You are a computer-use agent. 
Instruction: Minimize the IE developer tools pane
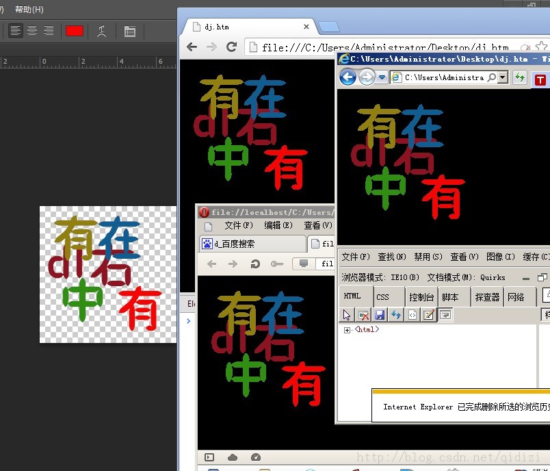[526, 279]
